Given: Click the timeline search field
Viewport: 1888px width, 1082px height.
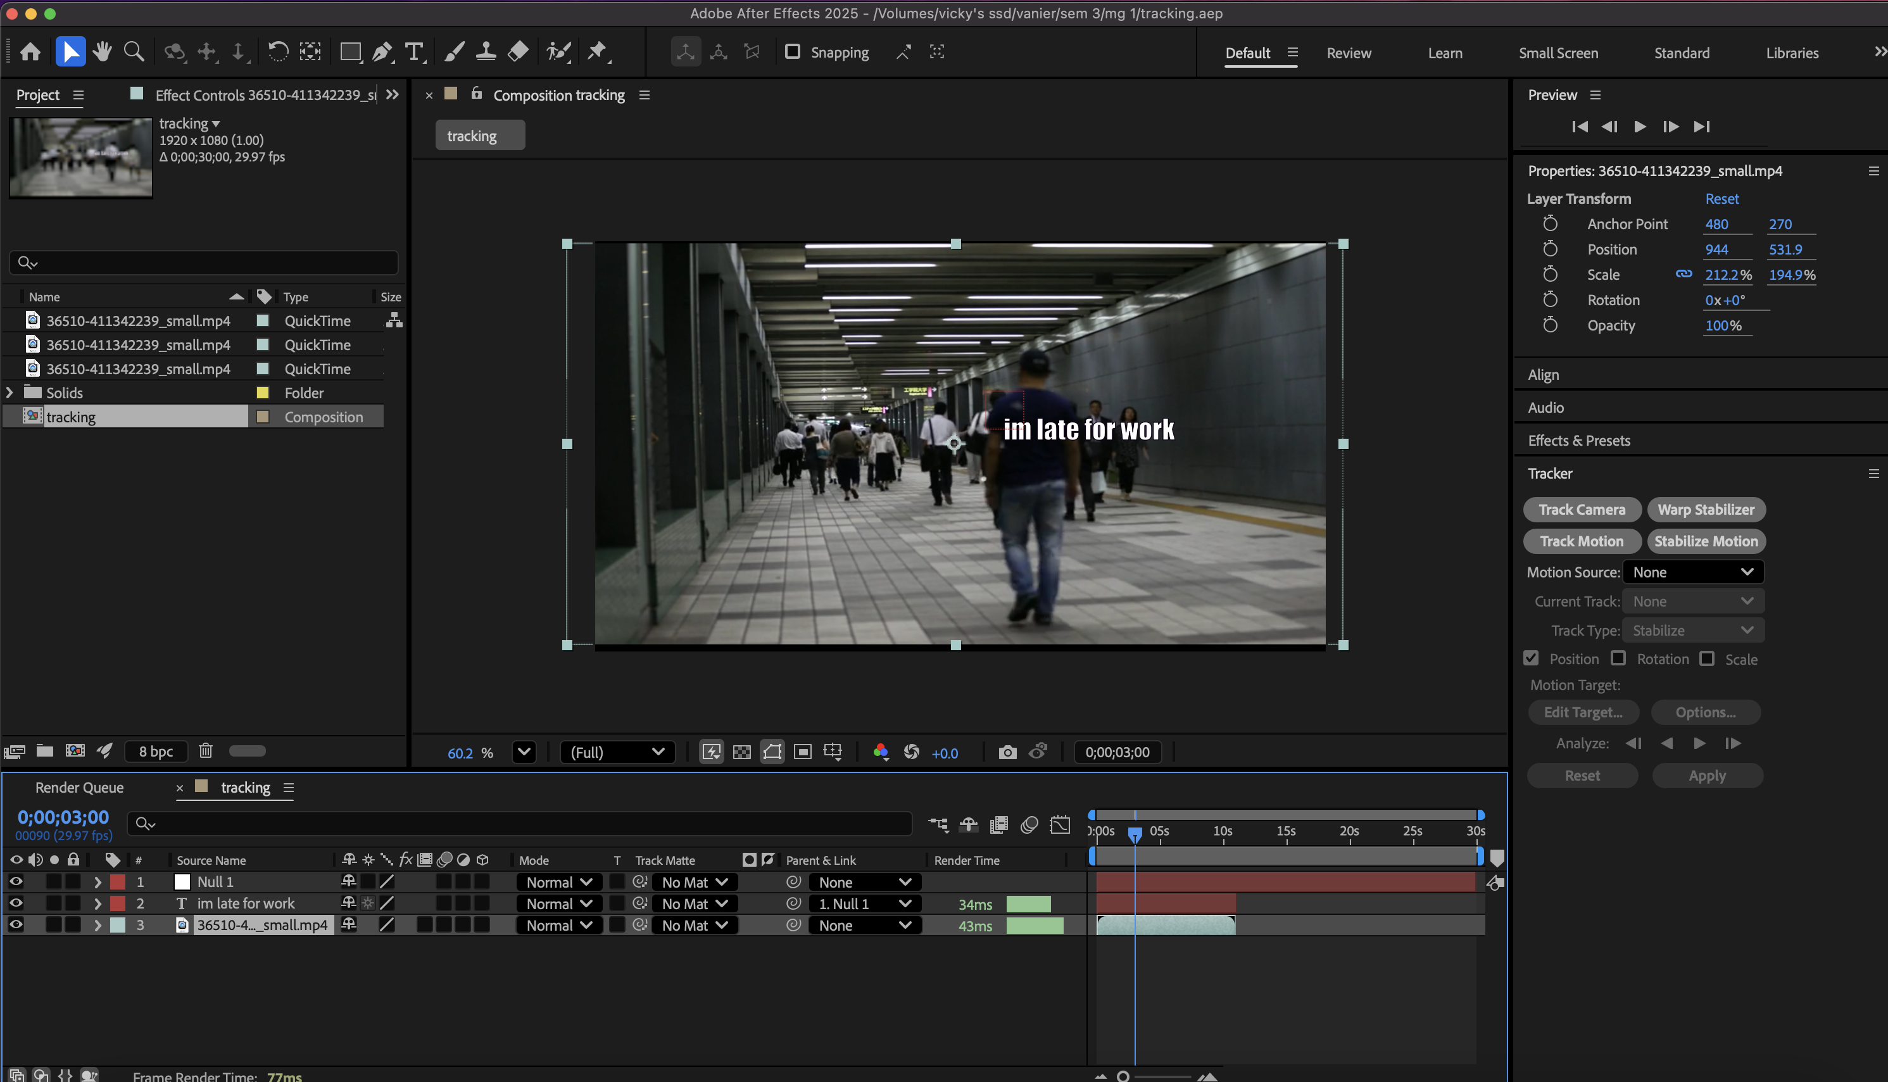Looking at the screenshot, I should (x=520, y=824).
